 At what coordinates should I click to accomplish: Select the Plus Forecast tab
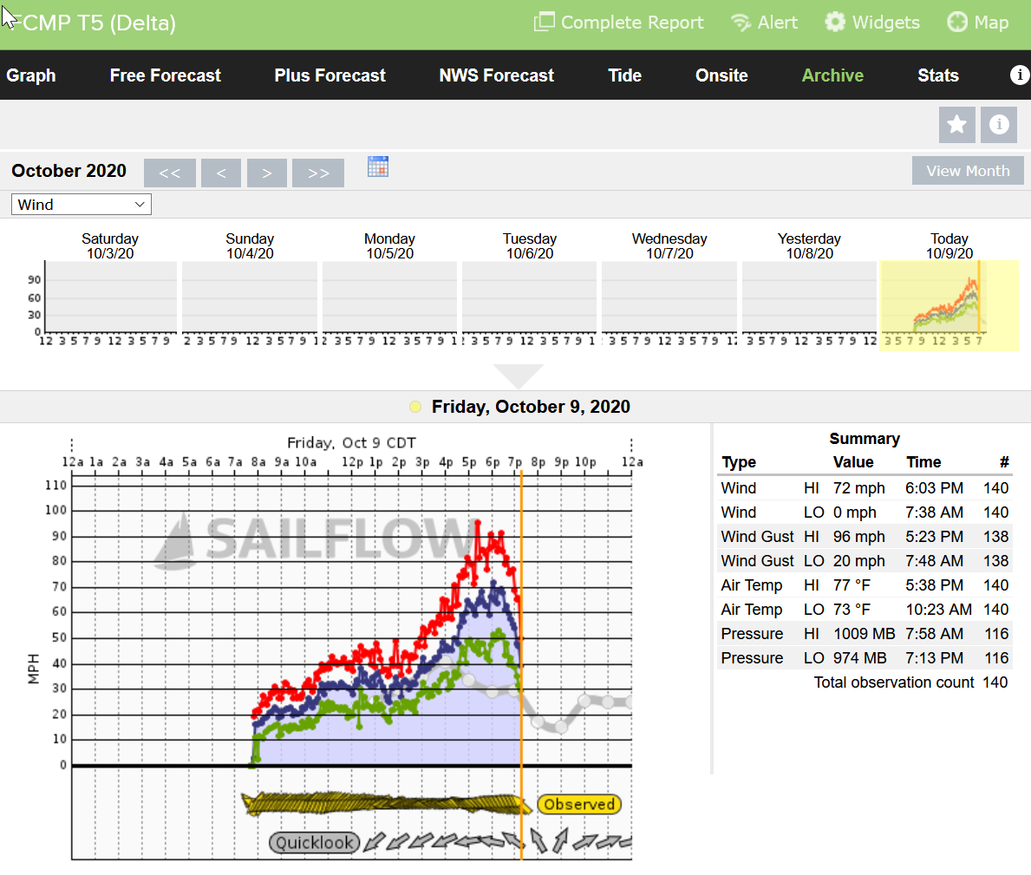click(x=330, y=75)
